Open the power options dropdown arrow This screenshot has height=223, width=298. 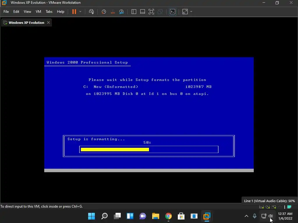tap(80, 12)
